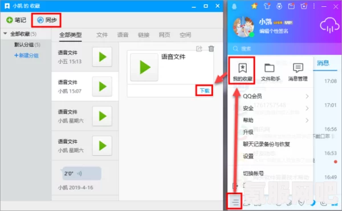Play the voice file from 小五 15:13
342x211 pixels.
coord(102,56)
